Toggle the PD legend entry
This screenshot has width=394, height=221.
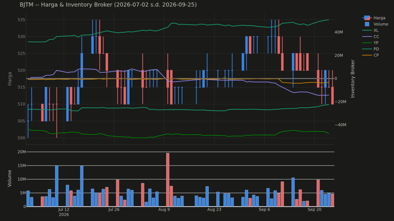(371, 49)
